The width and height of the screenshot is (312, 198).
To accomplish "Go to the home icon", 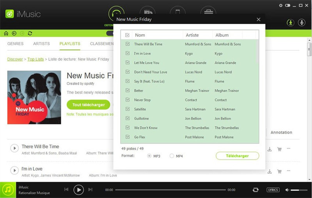I will tap(6, 33).
